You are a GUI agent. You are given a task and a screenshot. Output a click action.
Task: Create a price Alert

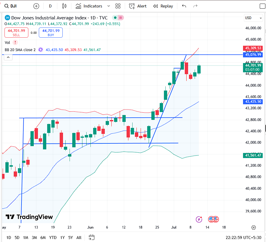(138, 6)
